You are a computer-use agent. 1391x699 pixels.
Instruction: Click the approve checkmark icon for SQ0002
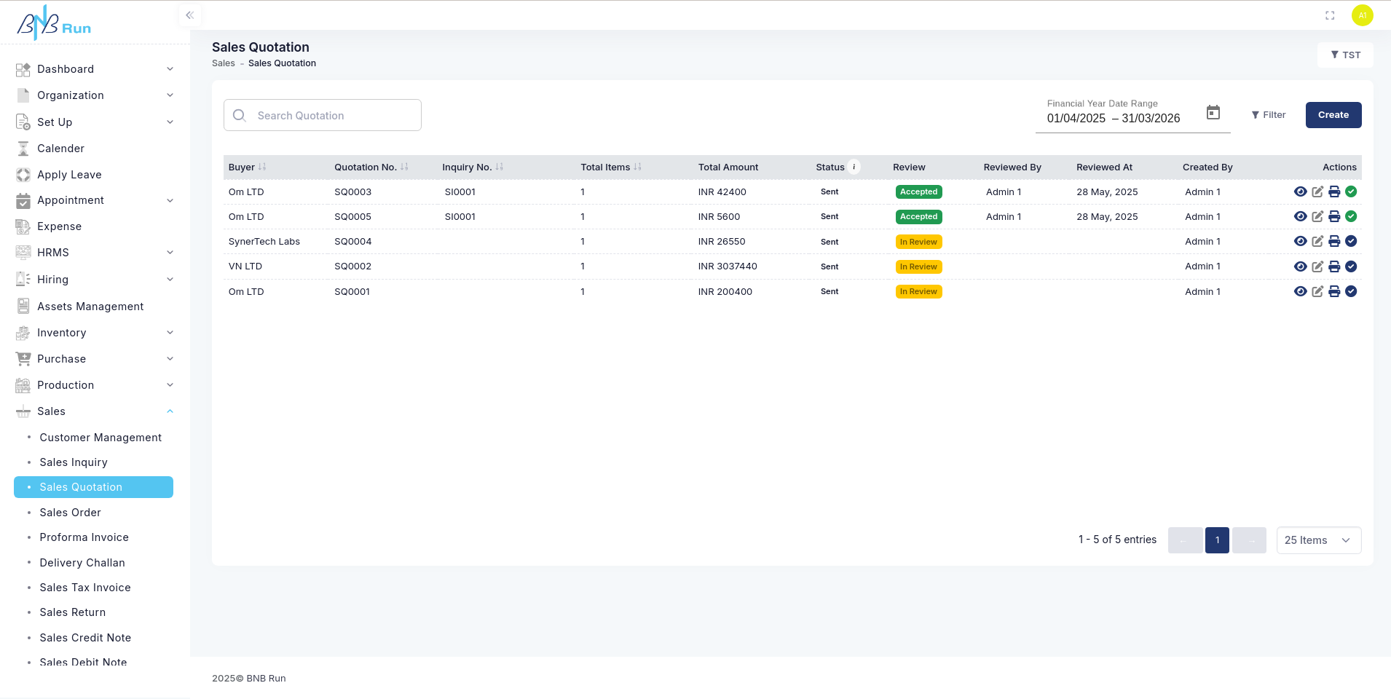(x=1351, y=266)
